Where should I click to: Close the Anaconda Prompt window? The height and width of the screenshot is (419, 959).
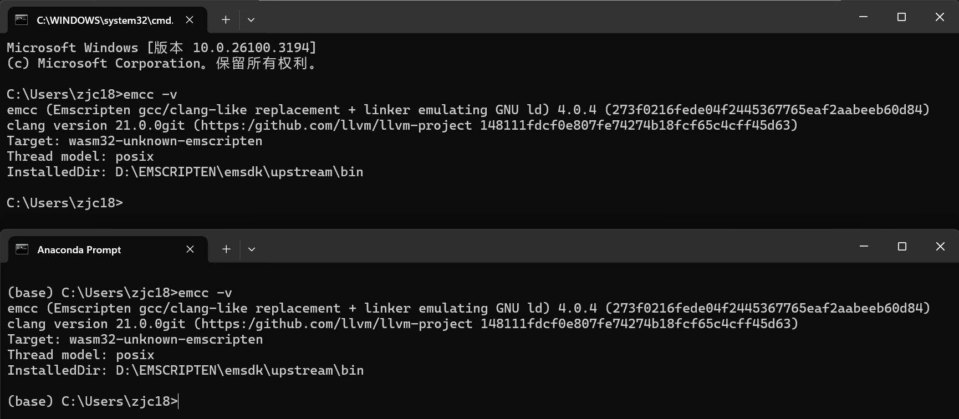pos(940,246)
